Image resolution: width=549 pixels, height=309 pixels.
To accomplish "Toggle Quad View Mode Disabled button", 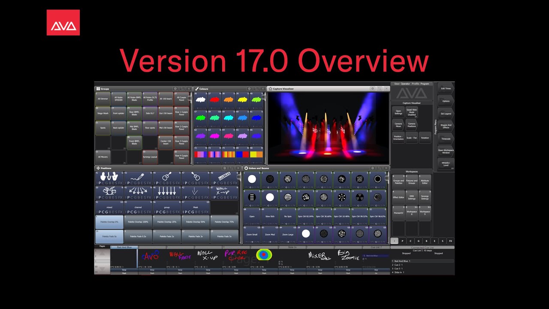I will pyautogui.click(x=412, y=112).
